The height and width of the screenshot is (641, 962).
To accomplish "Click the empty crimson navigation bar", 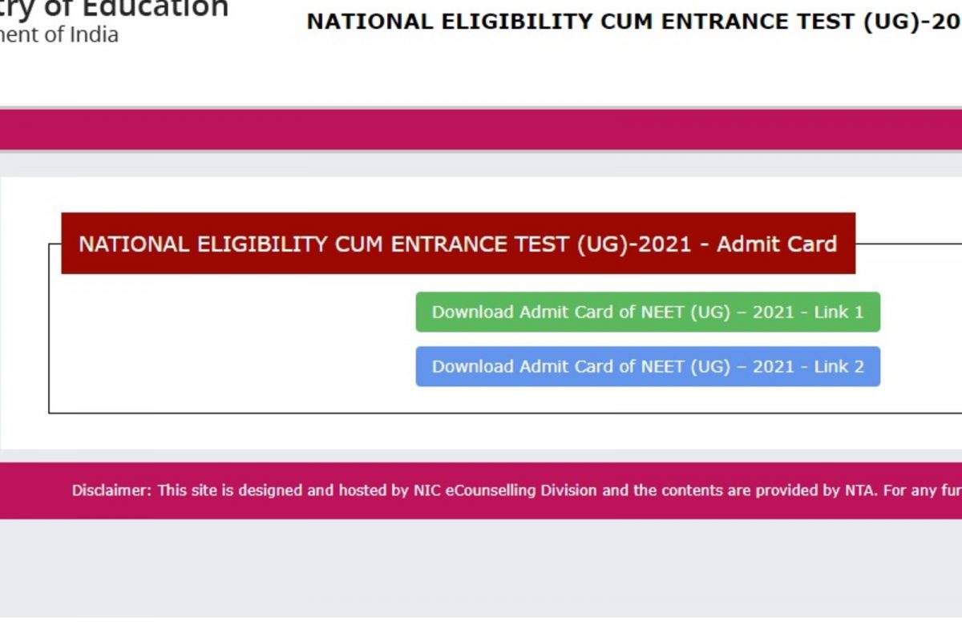I will click(x=481, y=130).
